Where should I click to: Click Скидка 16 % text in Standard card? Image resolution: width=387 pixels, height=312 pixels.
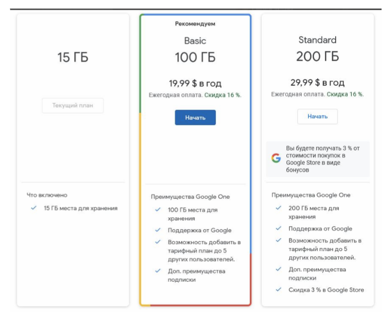tap(345, 94)
